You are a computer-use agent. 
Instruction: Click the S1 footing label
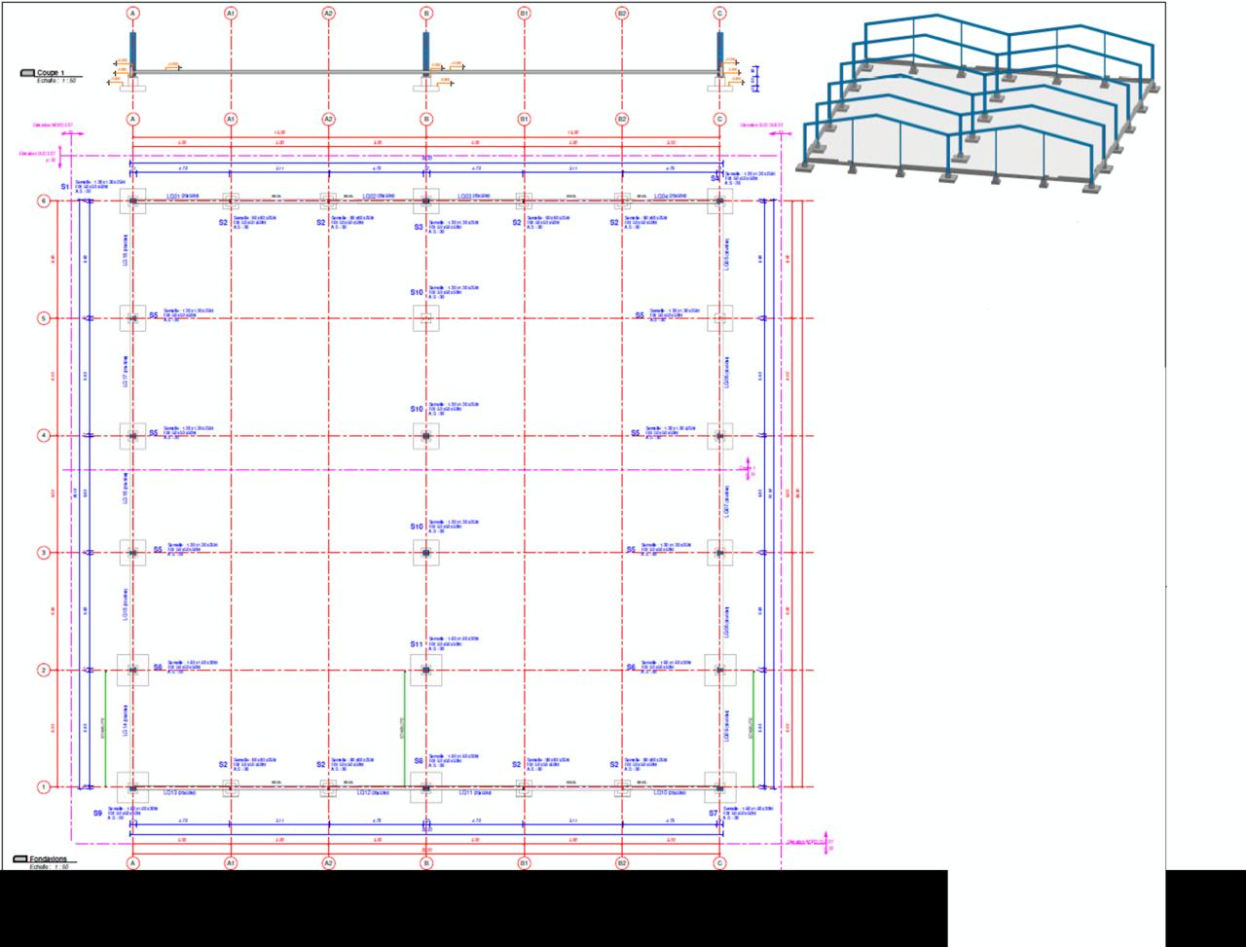click(x=66, y=185)
